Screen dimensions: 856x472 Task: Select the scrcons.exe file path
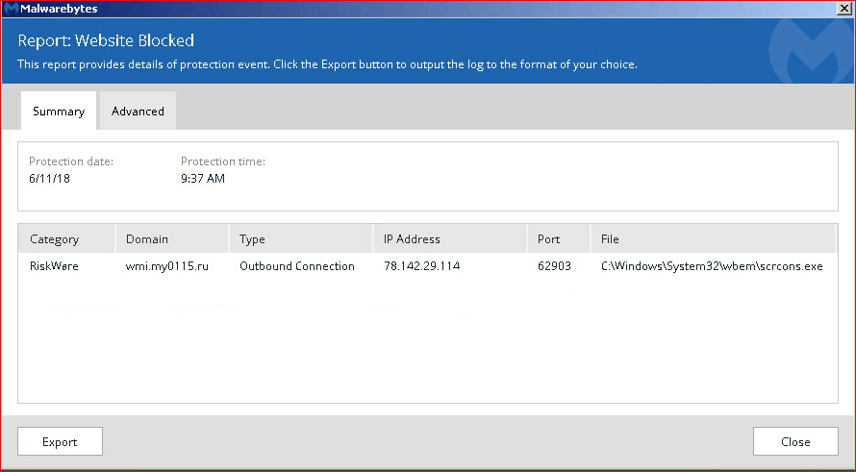[x=712, y=266]
